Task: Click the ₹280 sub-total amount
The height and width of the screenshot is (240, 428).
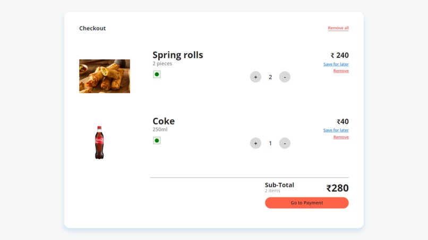Action: tap(337, 188)
